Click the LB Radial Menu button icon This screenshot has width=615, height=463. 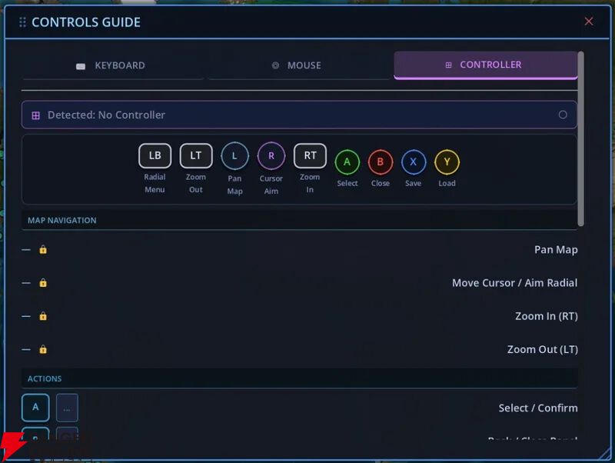point(155,155)
